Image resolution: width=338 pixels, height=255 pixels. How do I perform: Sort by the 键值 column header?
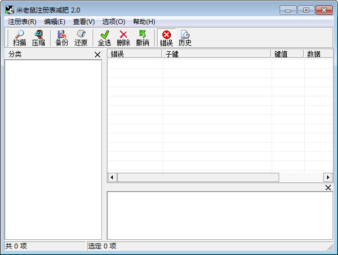coord(287,54)
